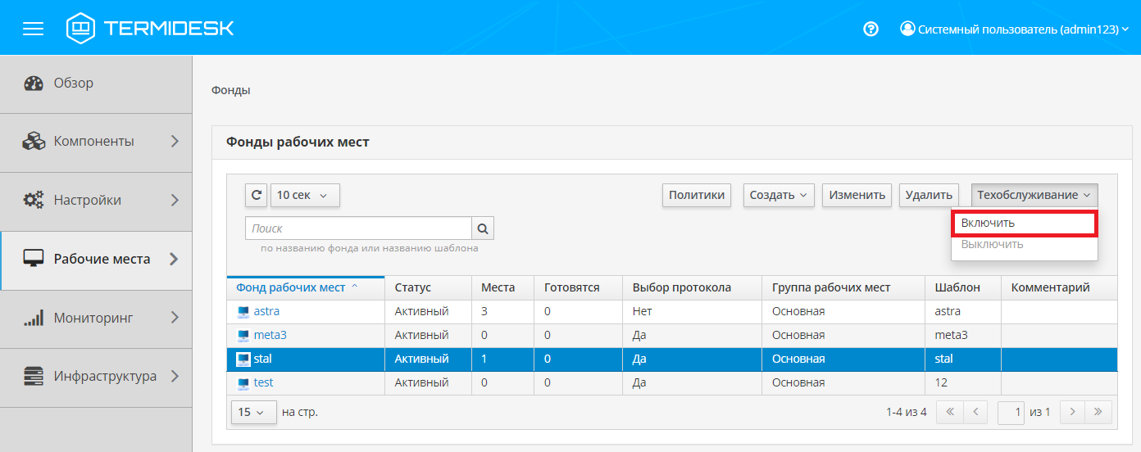The width and height of the screenshot is (1141, 452).
Task: Expand the Компоненты sidebar section
Action: pyautogui.click(x=96, y=142)
